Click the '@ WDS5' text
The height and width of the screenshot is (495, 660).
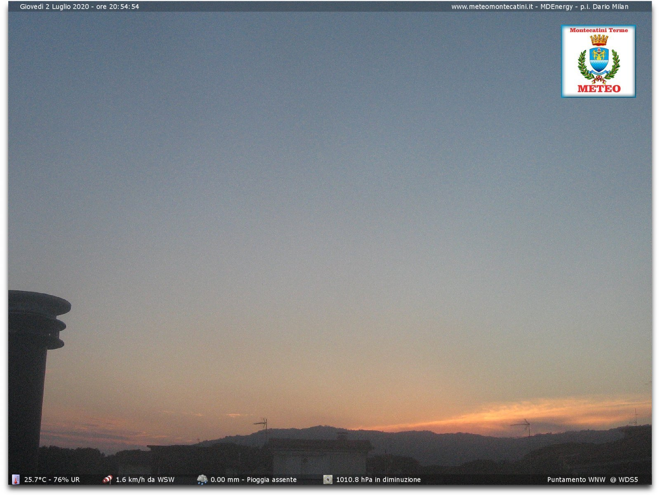(624, 479)
